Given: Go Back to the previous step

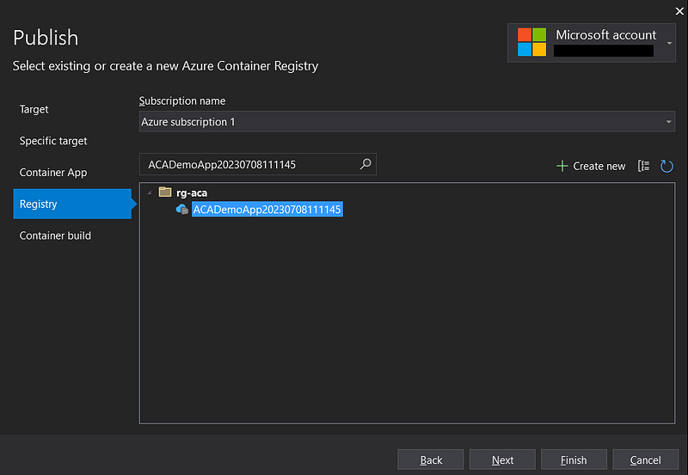Looking at the screenshot, I should (431, 460).
